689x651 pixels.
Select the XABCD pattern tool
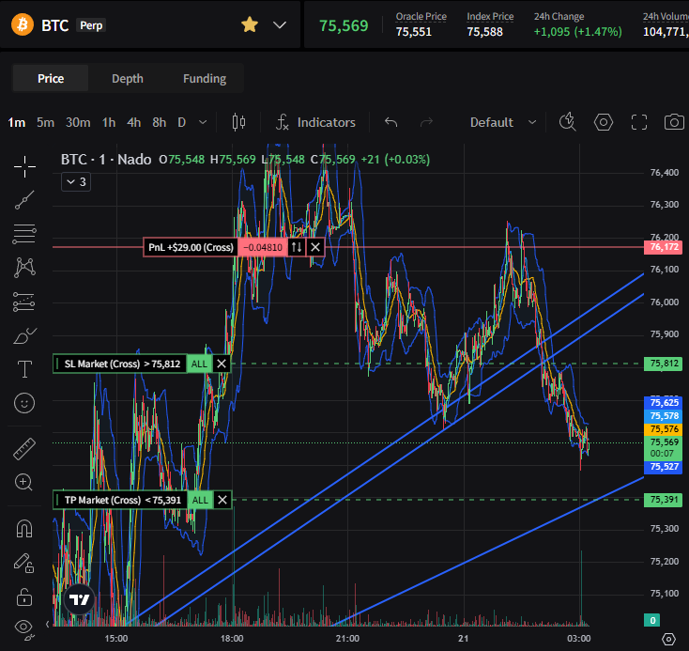tap(24, 268)
